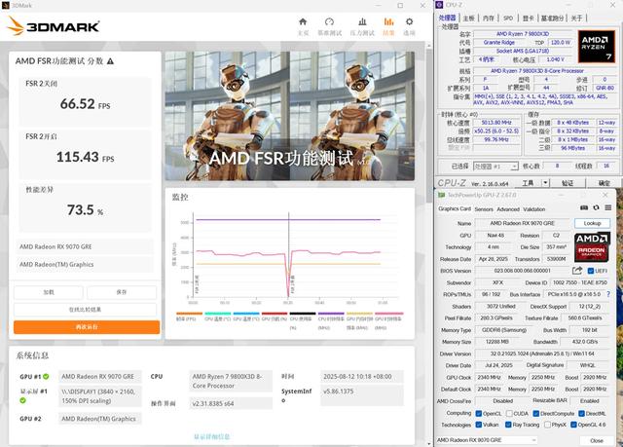Toggle the CUDA checkbox in GPU-Z
Image resolution: width=623 pixels, height=447 pixels.
coord(509,414)
